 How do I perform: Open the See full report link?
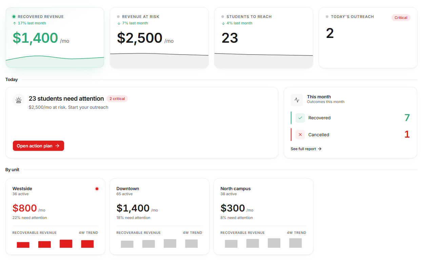coord(306,149)
